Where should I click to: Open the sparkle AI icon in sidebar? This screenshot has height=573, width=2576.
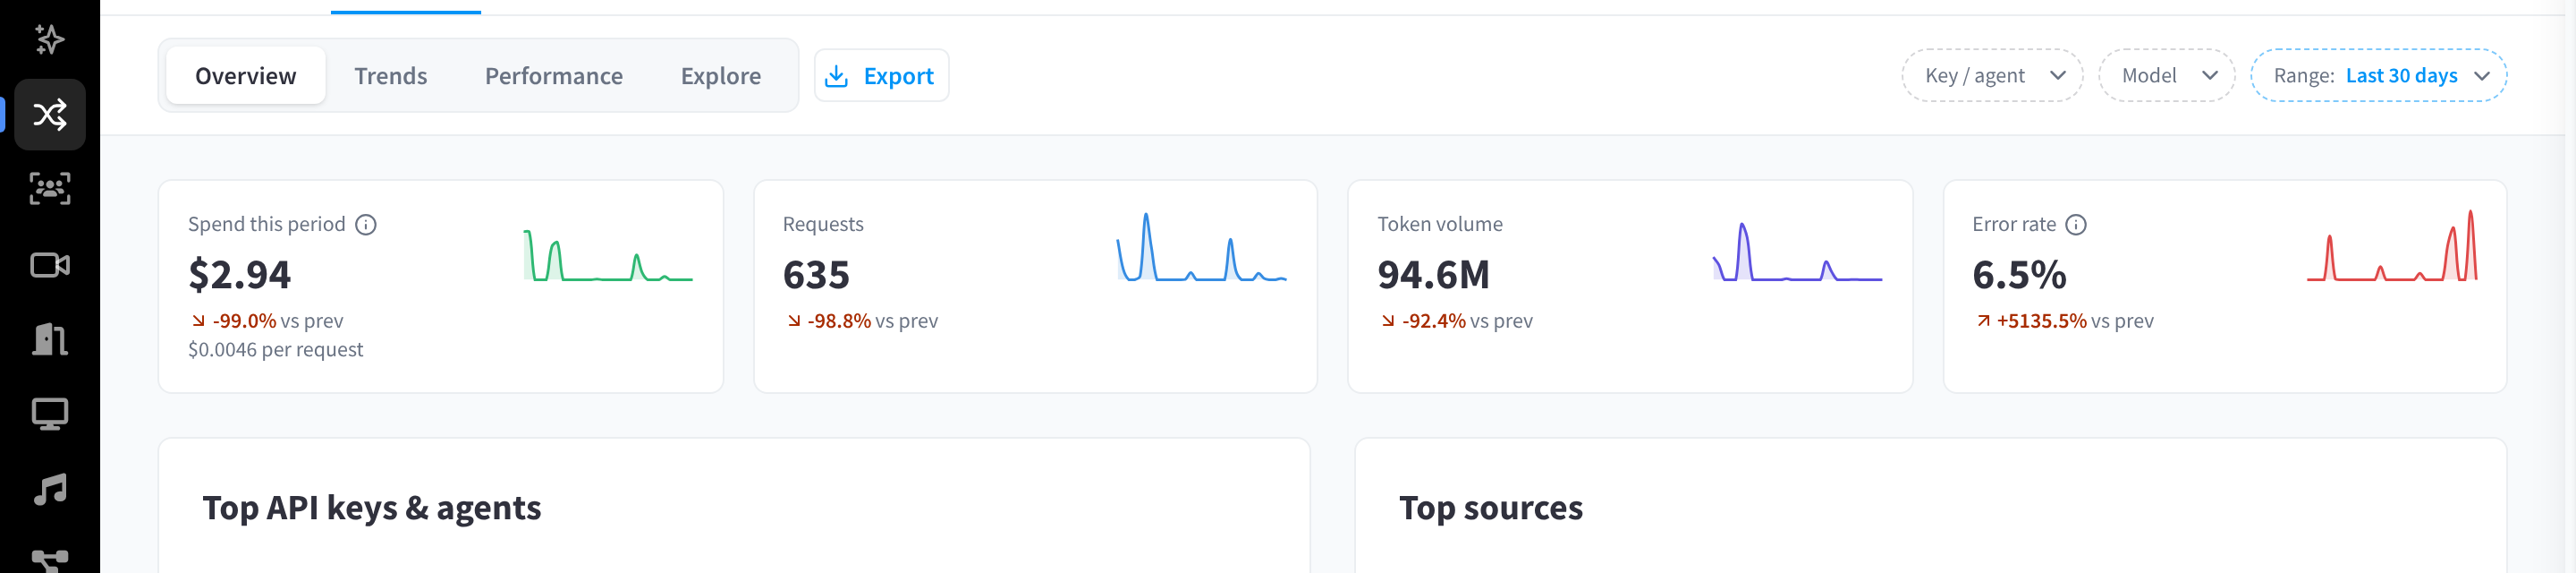tap(50, 40)
